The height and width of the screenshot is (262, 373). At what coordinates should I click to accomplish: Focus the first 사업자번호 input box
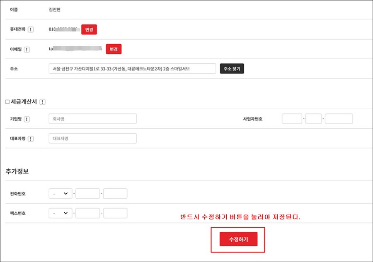(x=292, y=119)
